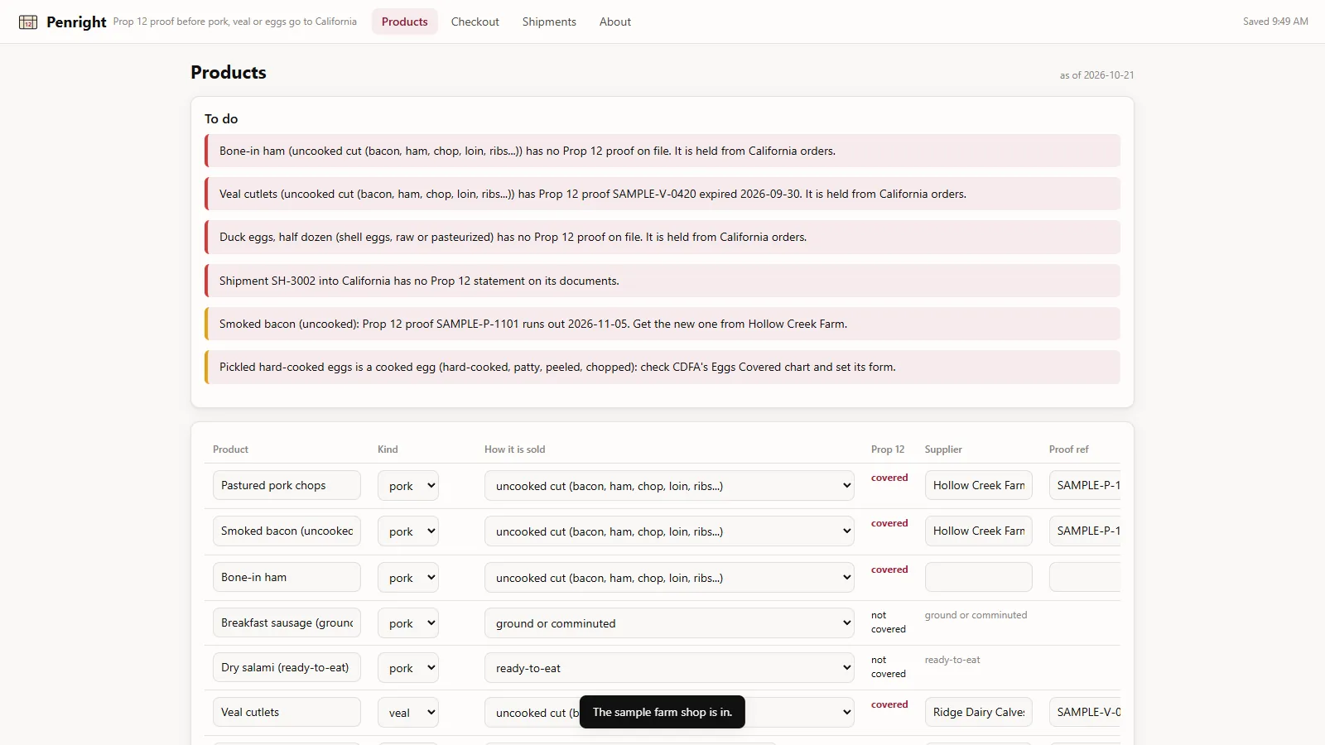Select the Pickled hard-cooked eggs alert
The height and width of the screenshot is (745, 1325).
click(x=662, y=367)
